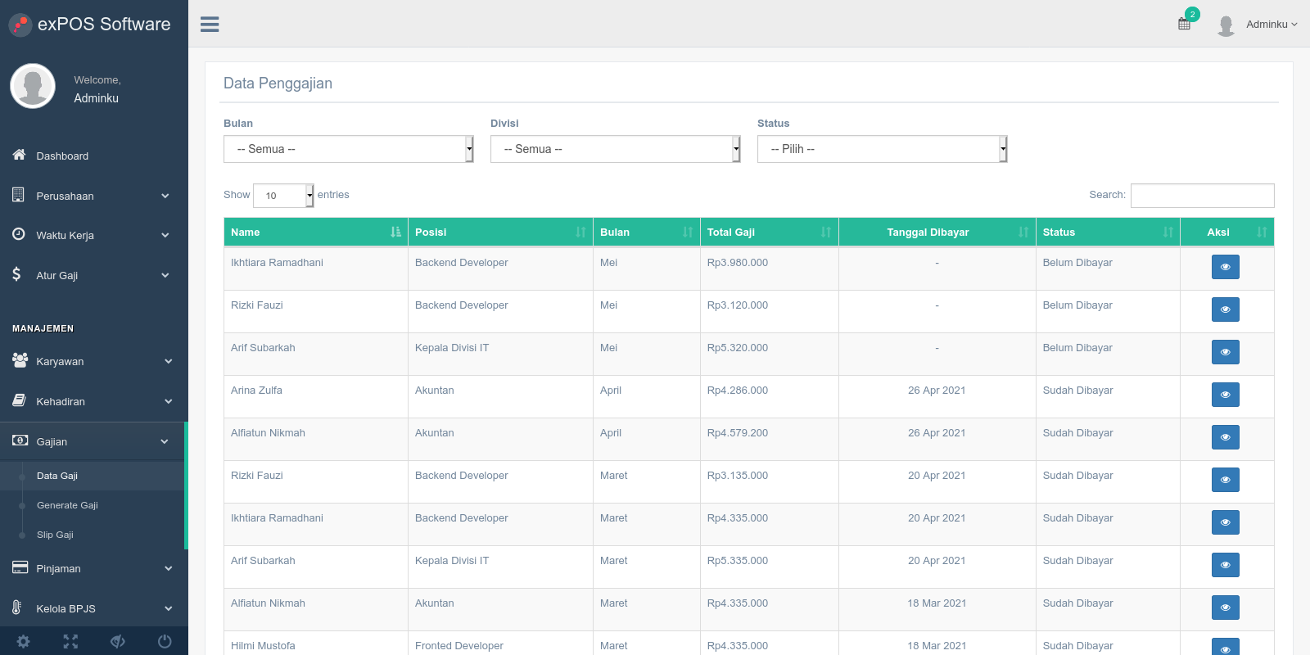
Task: Open the Divisi filter dropdown
Action: (616, 149)
